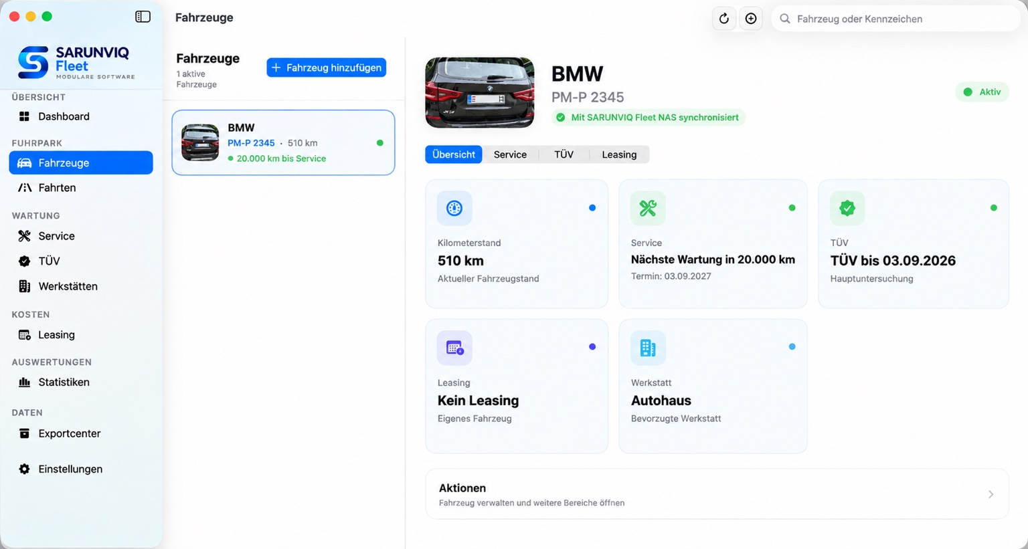Click the wrench icon beside sidebar Service
The image size is (1028, 549).
coord(24,236)
